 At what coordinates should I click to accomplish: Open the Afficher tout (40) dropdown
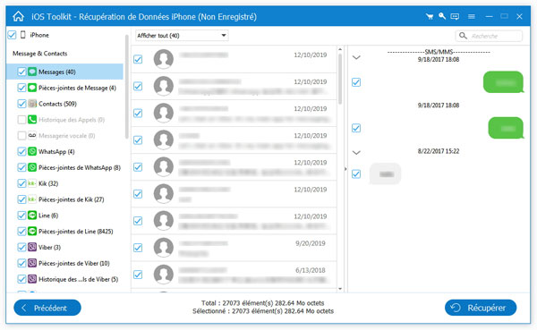182,36
